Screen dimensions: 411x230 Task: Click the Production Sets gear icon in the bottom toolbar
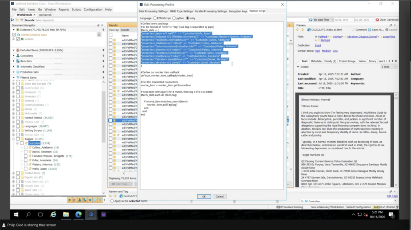[95, 200]
